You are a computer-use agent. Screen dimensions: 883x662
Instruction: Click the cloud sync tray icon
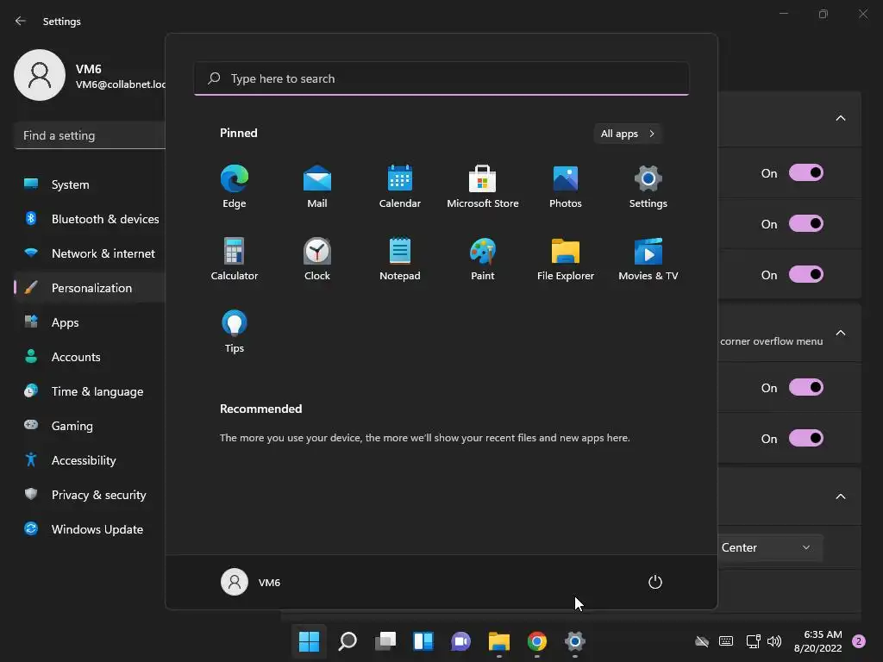coord(702,641)
